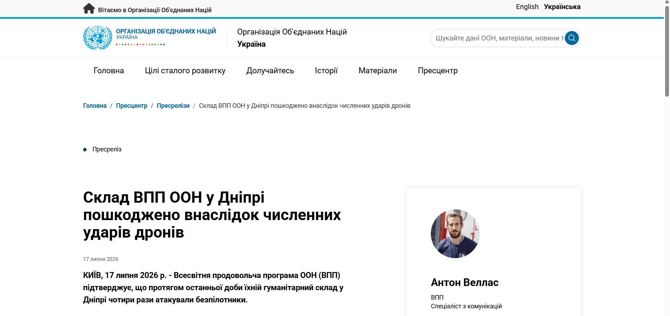
Task: Click the current page breadcrumb 'Склад ВПП ООН у Дніпрі…'
Action: click(x=304, y=106)
